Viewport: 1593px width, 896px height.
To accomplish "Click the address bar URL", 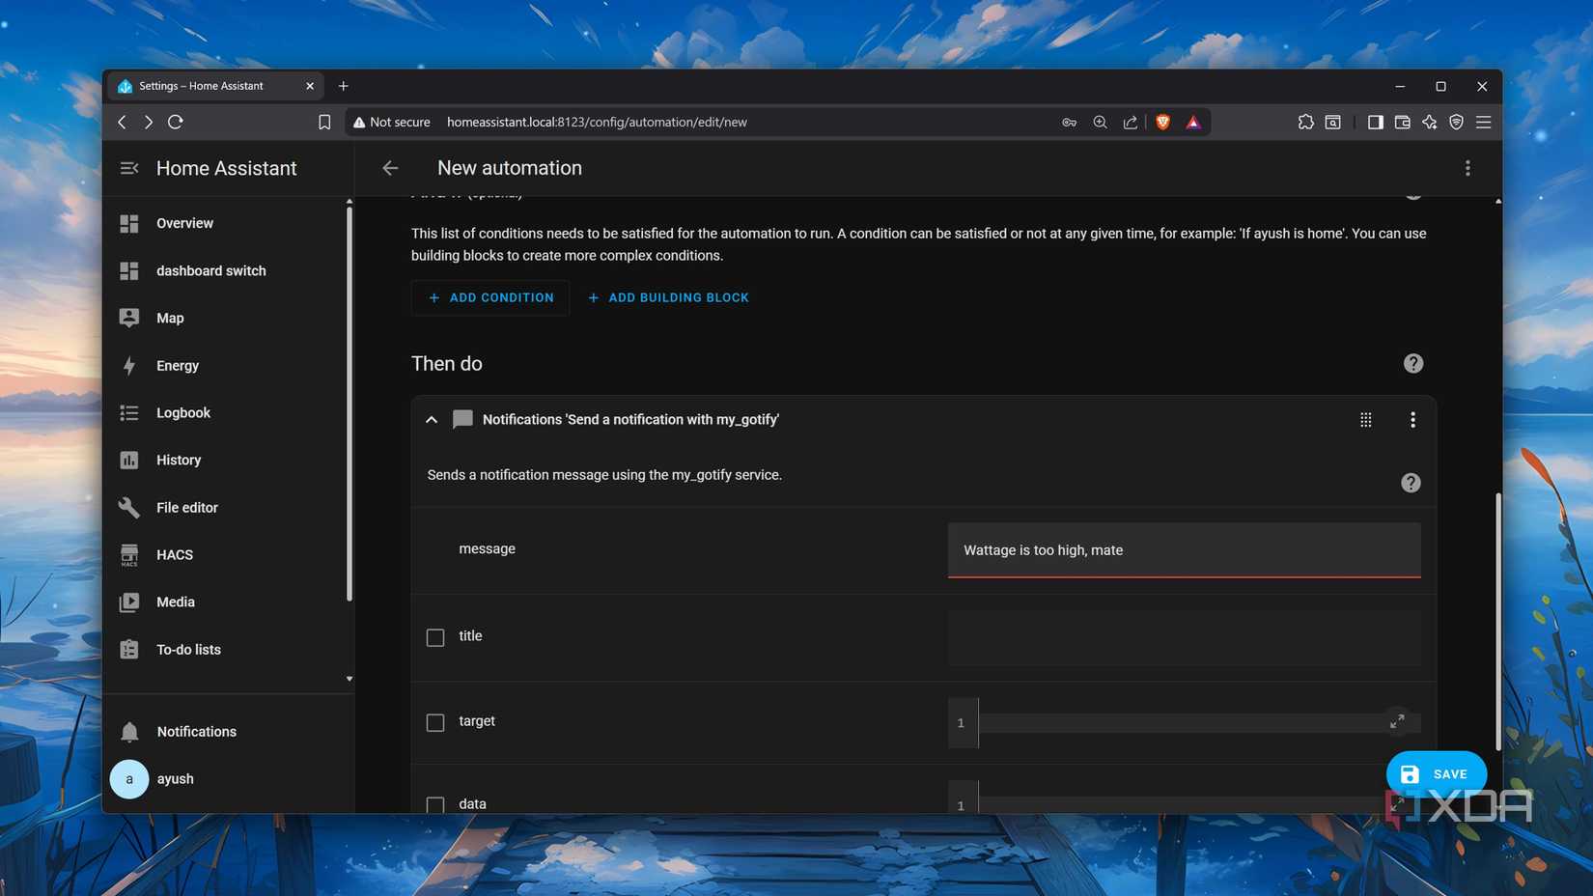I will (x=597, y=122).
